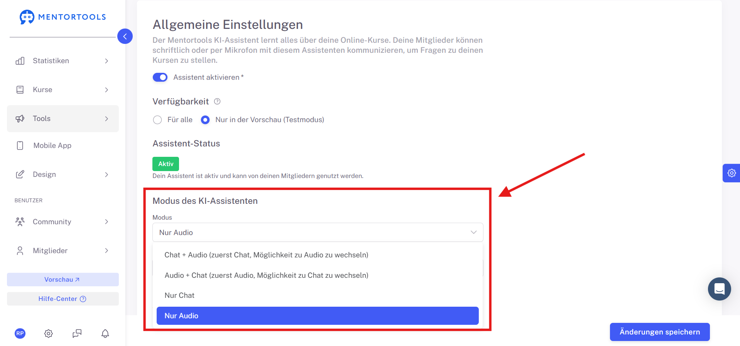Screen dimensions: 740x346
Task: Open the Vorschau preview link
Action: pos(63,280)
